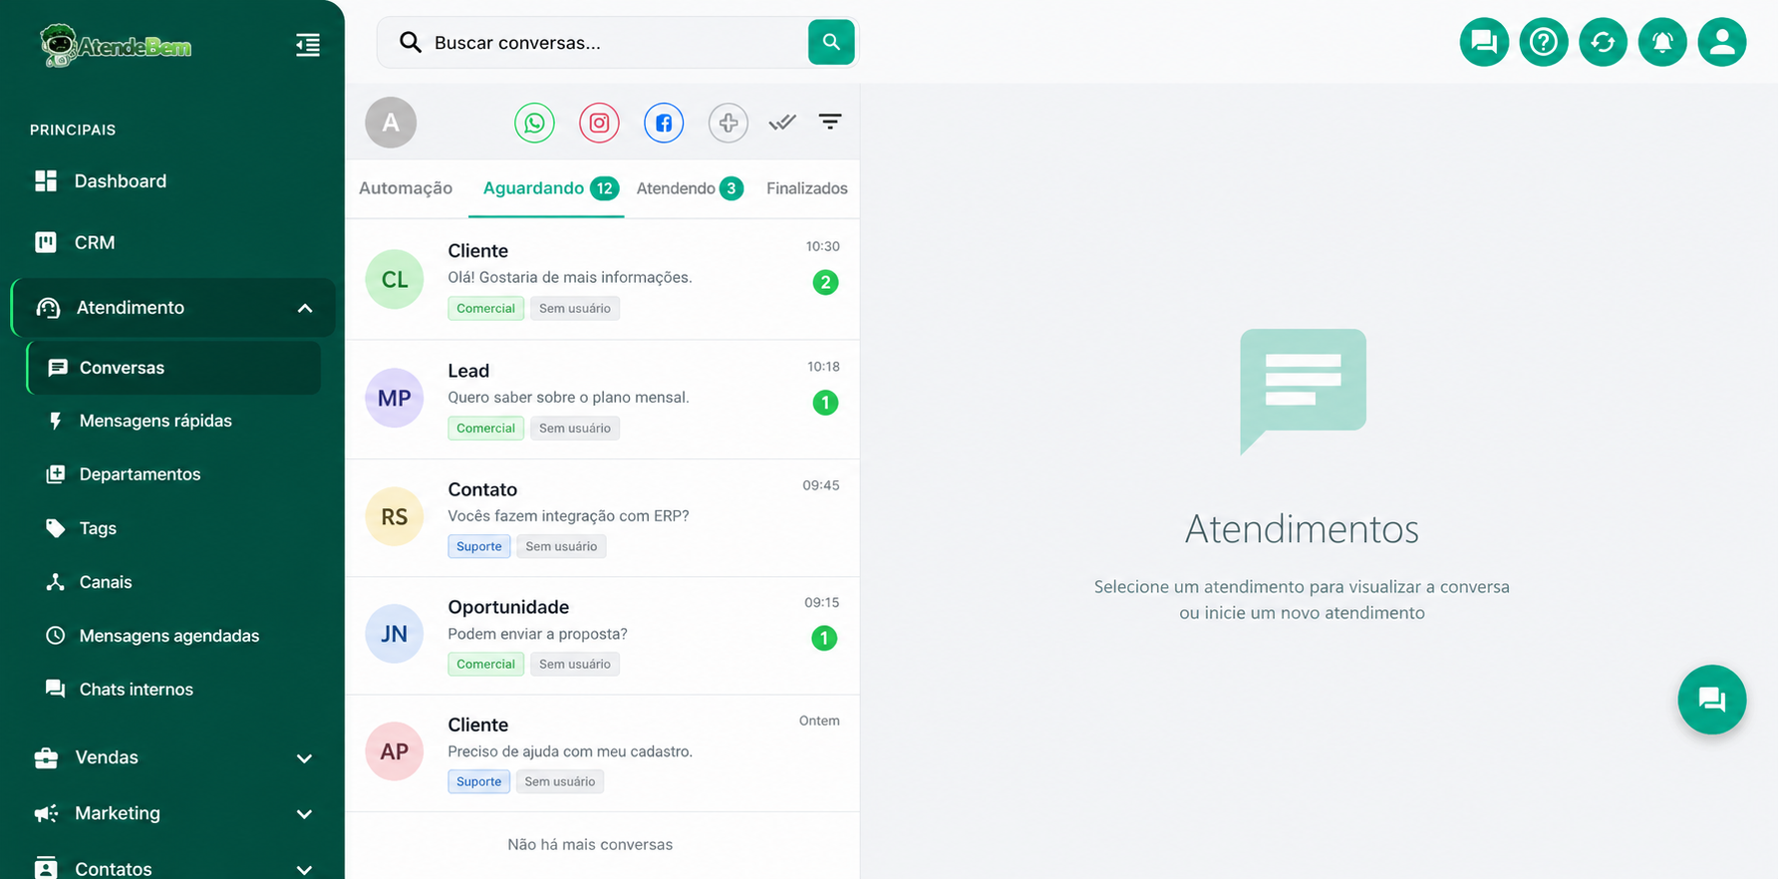Open the Contato conversation about ERP
The height and width of the screenshot is (879, 1778).
(x=602, y=517)
